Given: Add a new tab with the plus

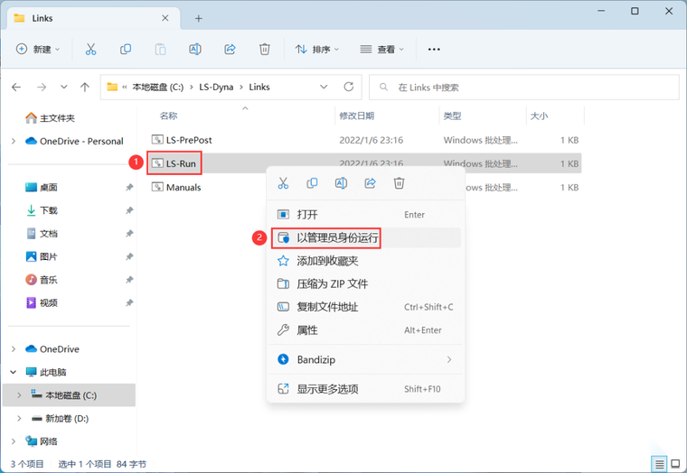Looking at the screenshot, I should (x=199, y=18).
